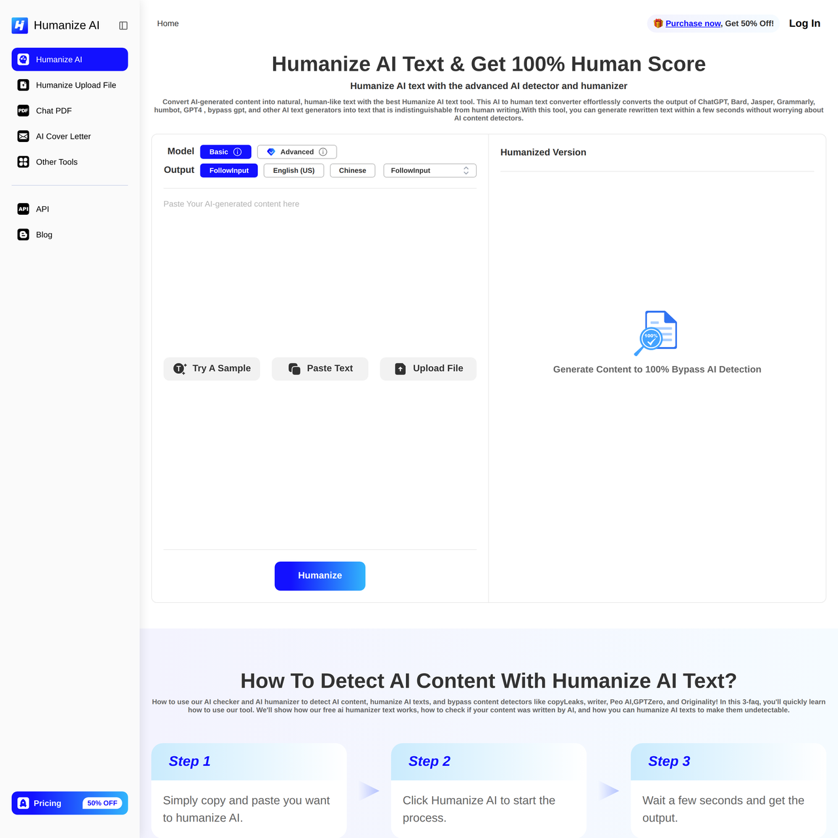The width and height of the screenshot is (838, 838).
Task: Set output to FollowInput
Action: (x=229, y=170)
